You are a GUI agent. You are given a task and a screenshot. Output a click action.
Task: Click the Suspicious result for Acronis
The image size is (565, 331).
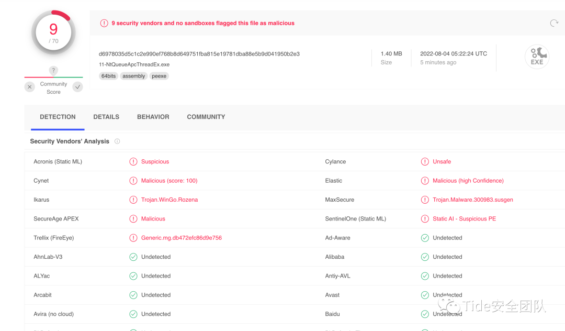tap(155, 161)
